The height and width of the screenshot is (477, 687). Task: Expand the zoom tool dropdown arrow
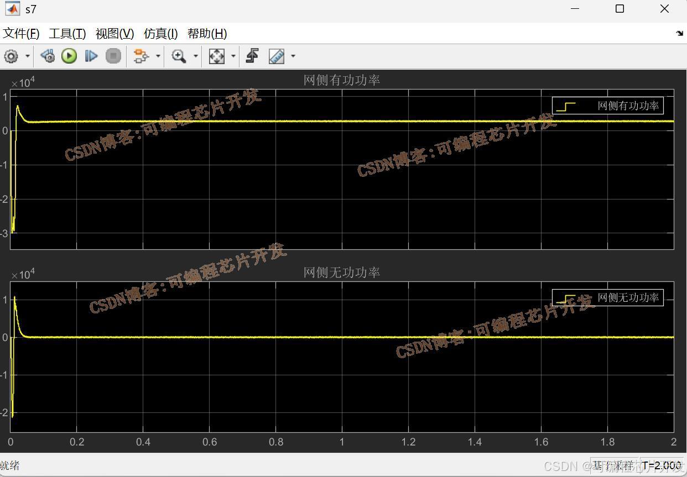click(x=196, y=56)
